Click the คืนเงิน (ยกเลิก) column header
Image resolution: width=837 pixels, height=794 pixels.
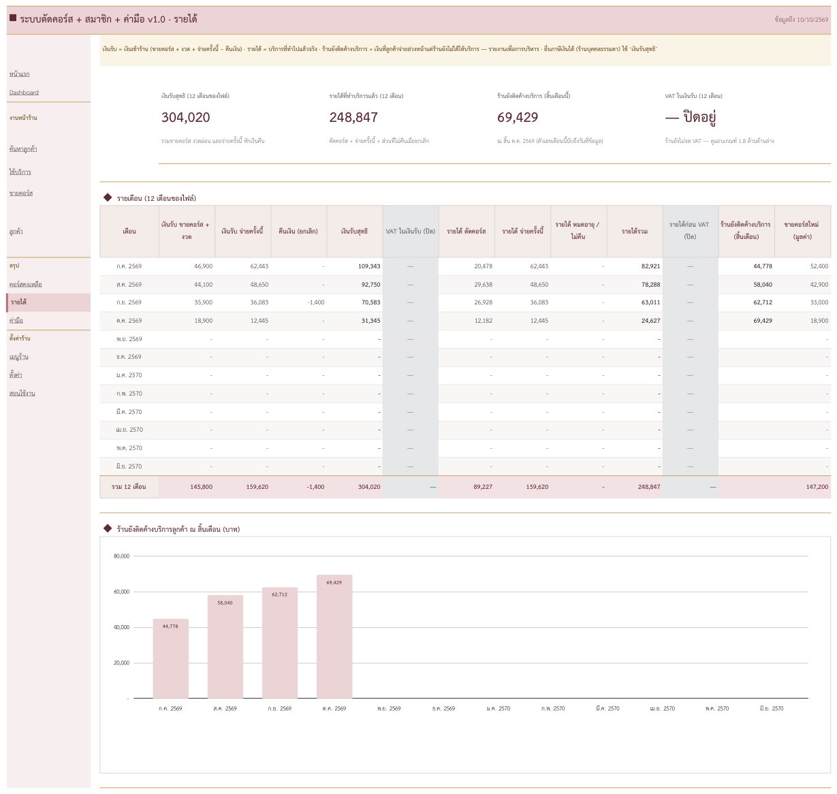(x=298, y=232)
